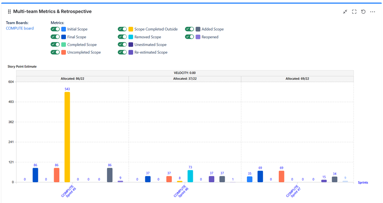Click the Allocated: 37/22 header
The height and width of the screenshot is (203, 383).
[x=185, y=79]
